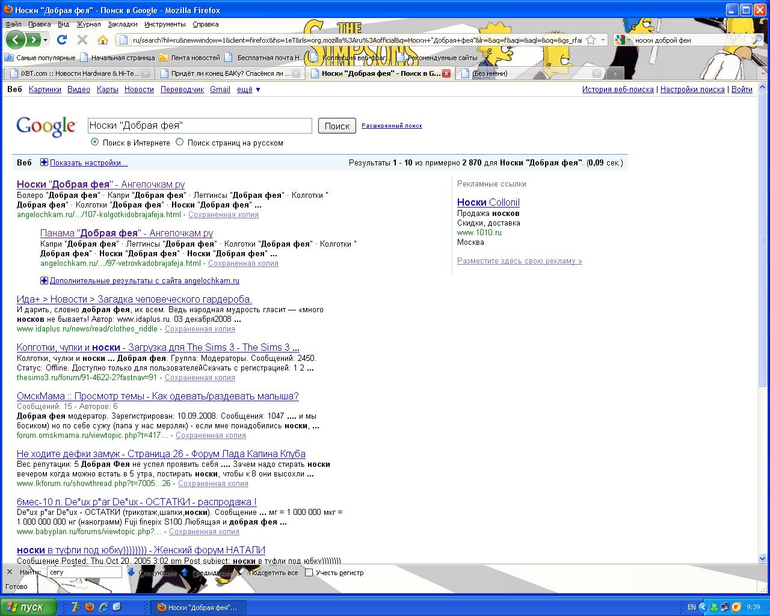Viewport: 770px width, 616px height.
Task: Open the Правка menu
Action: (40, 24)
